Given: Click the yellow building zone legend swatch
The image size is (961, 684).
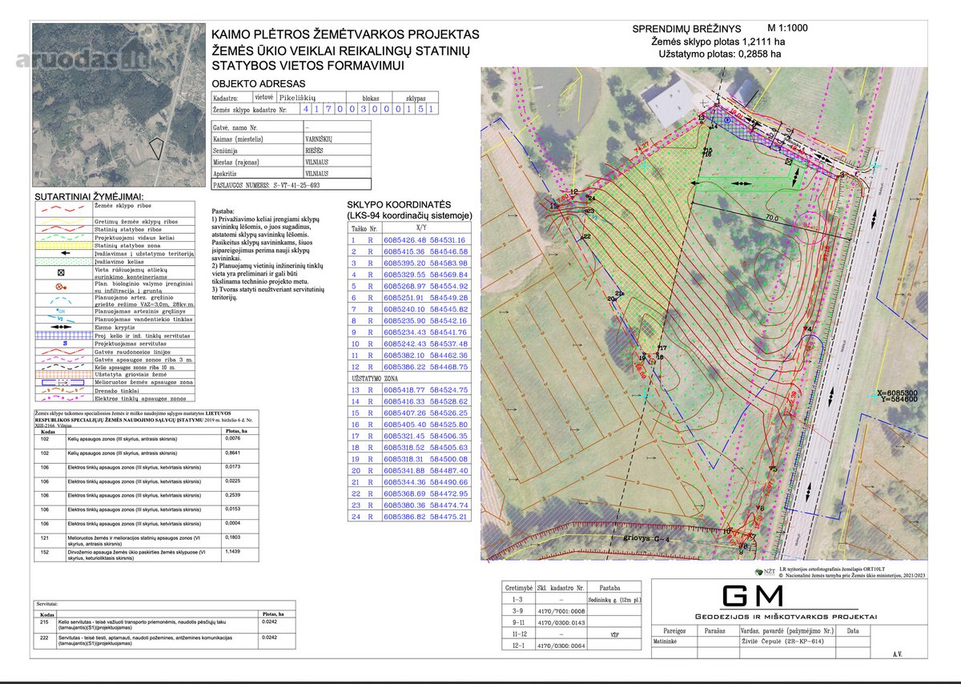Looking at the screenshot, I should click(64, 246).
